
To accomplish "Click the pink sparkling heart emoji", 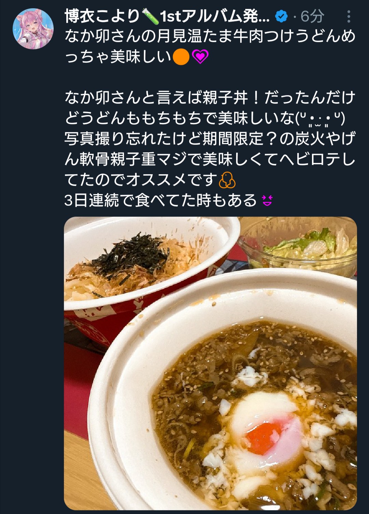I will pyautogui.click(x=200, y=57).
